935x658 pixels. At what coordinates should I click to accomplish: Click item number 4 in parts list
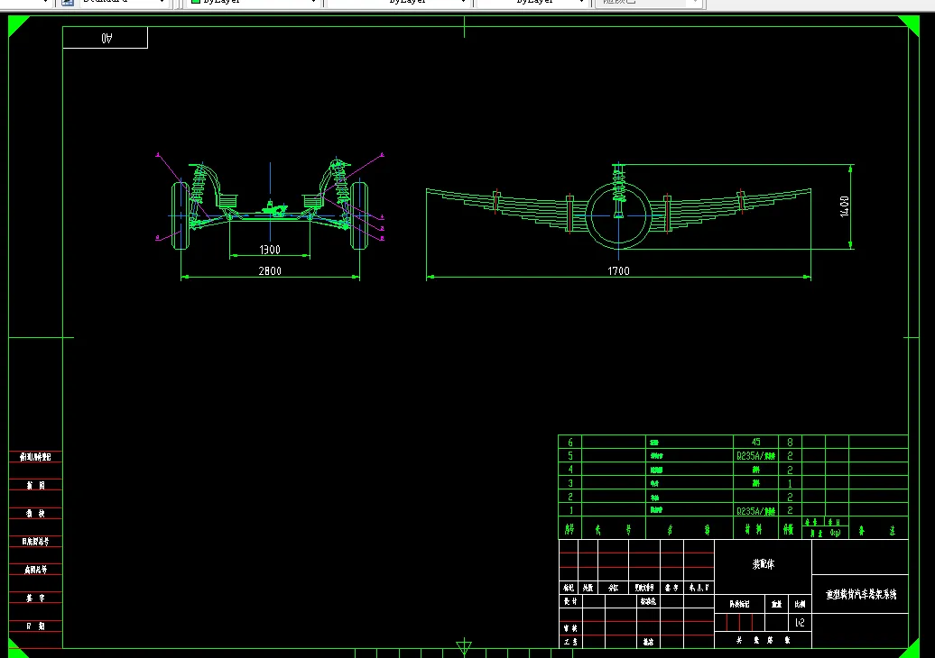click(570, 470)
